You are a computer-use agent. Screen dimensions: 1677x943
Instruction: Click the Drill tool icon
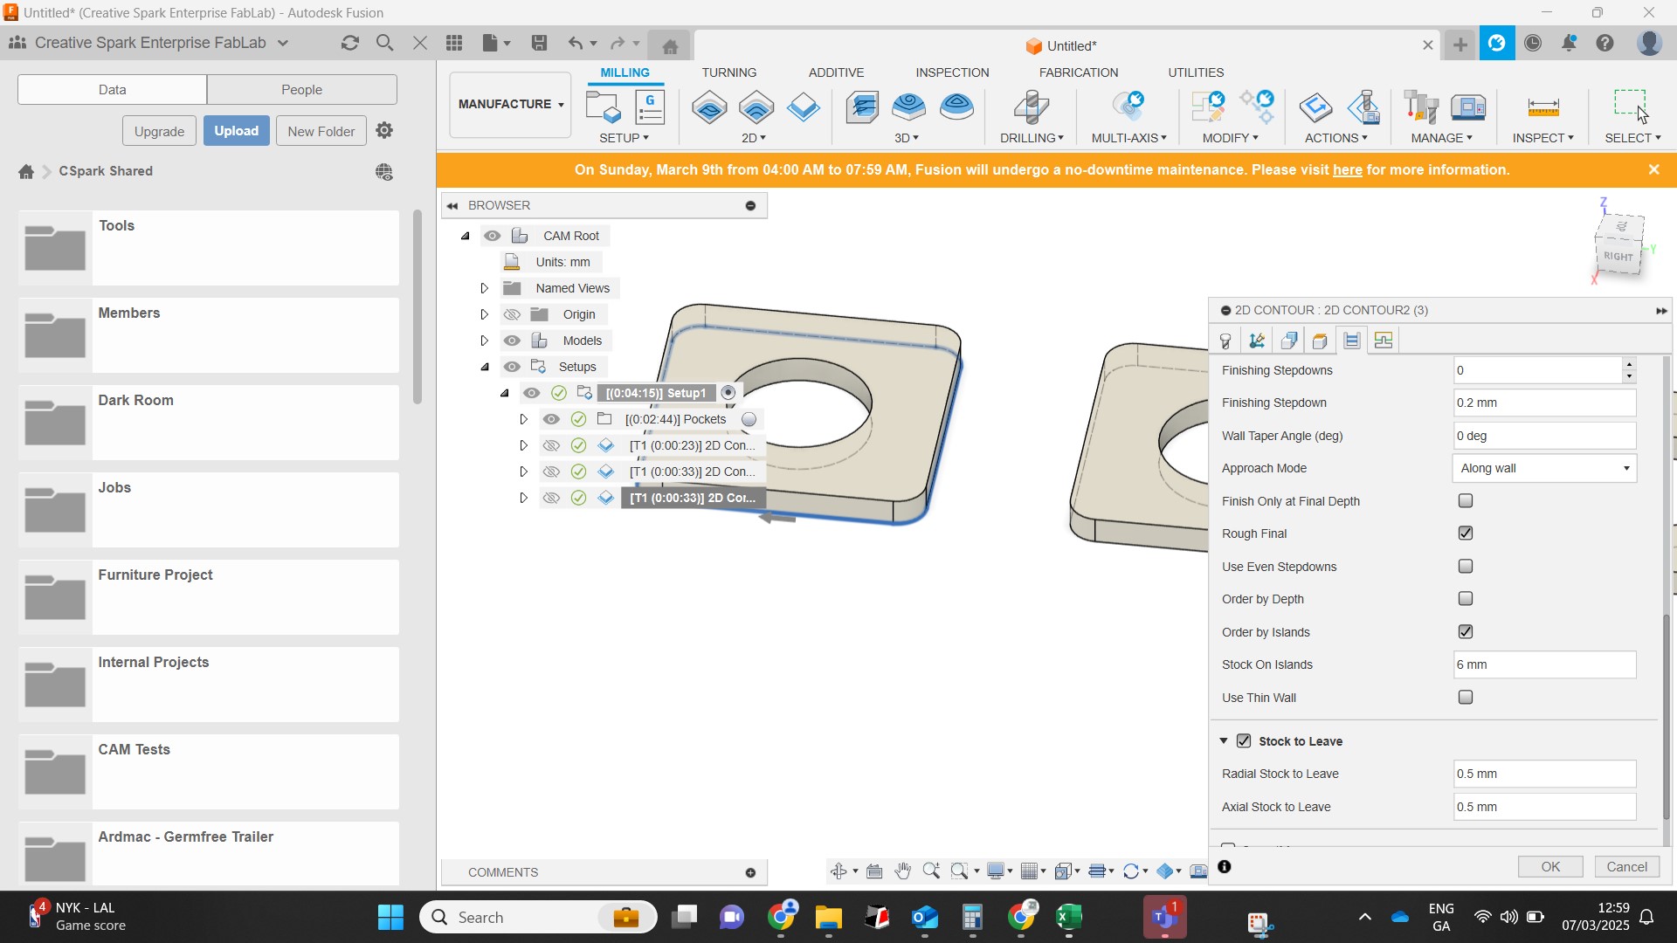1032,107
